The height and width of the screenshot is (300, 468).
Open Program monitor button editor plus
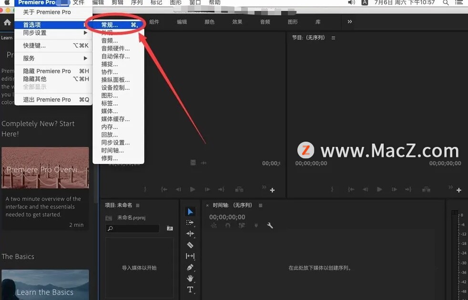point(459,190)
